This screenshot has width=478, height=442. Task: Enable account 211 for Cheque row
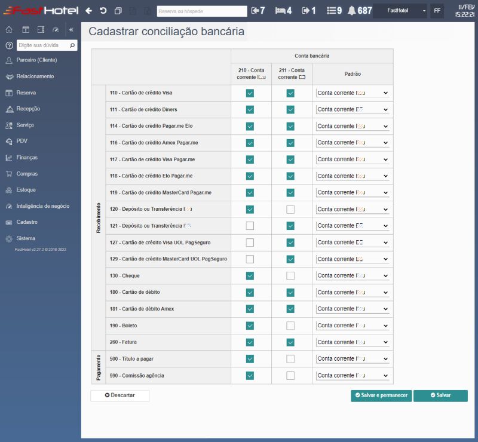click(290, 276)
